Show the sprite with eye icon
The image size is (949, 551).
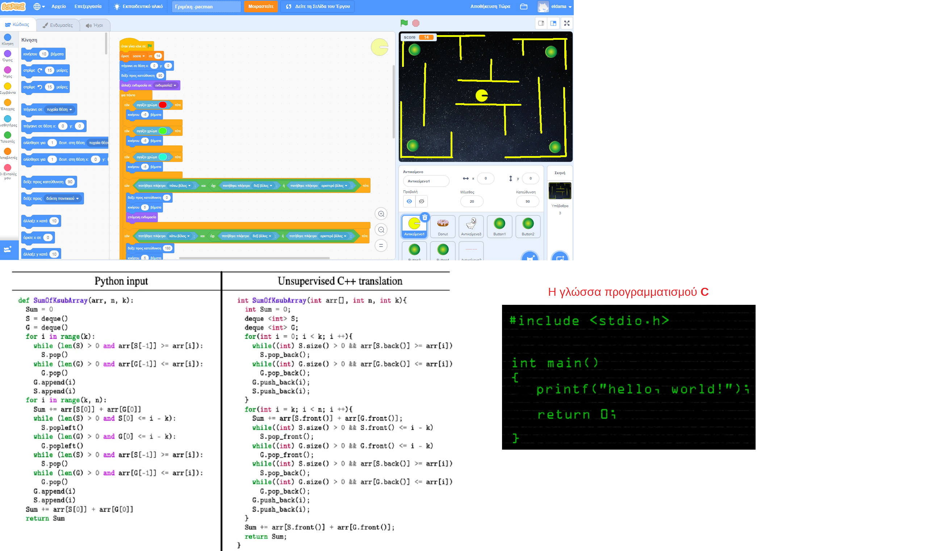[x=409, y=201]
